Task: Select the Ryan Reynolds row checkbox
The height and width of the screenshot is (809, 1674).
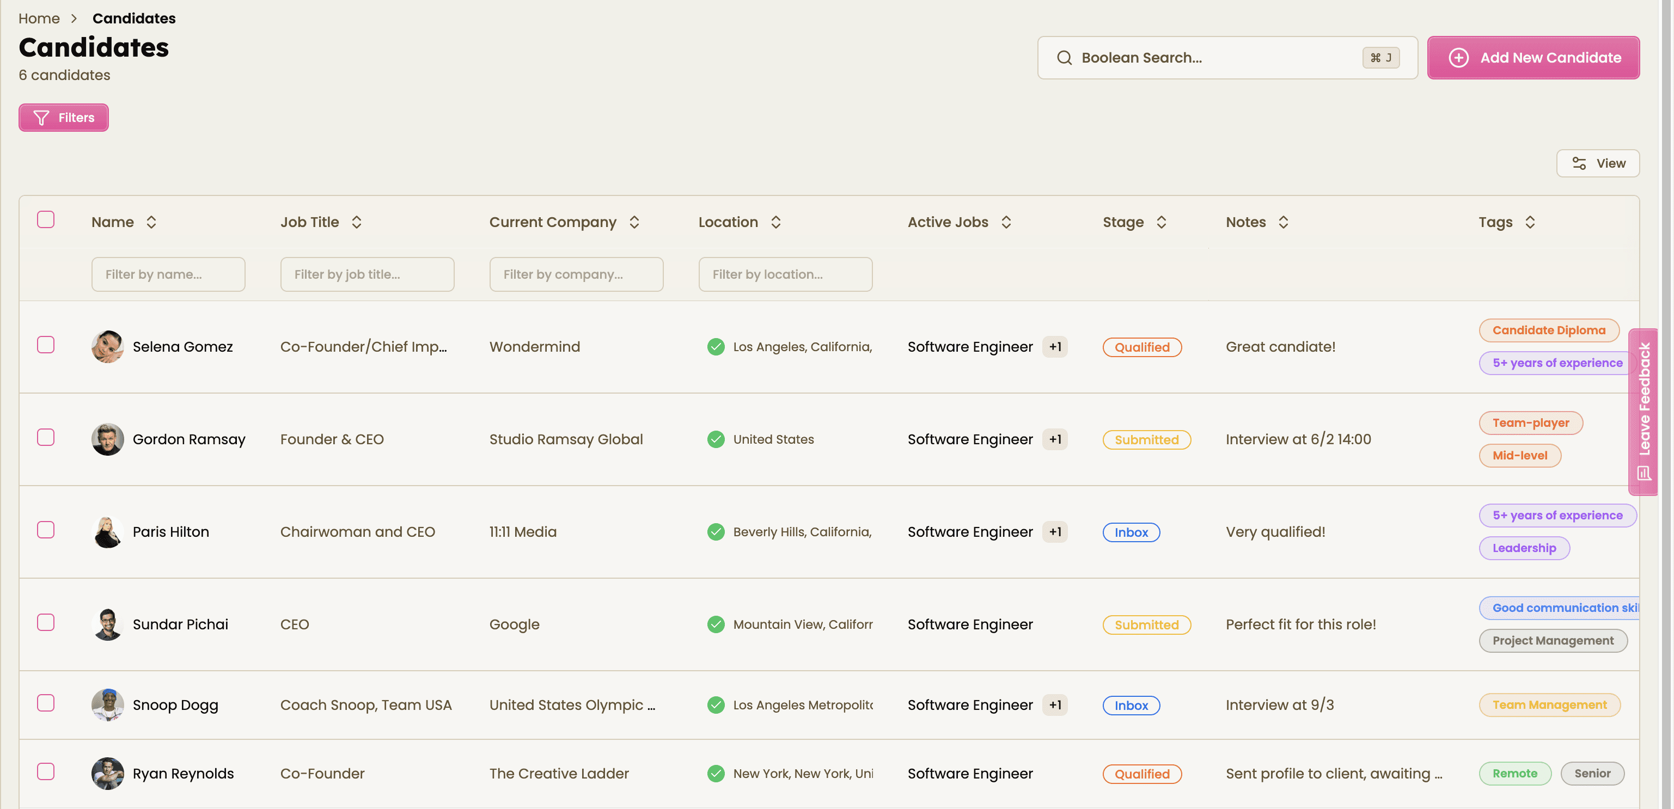Action: point(46,772)
